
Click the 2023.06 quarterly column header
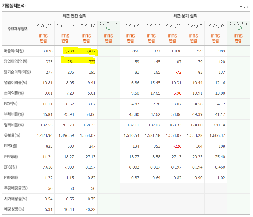216,26
